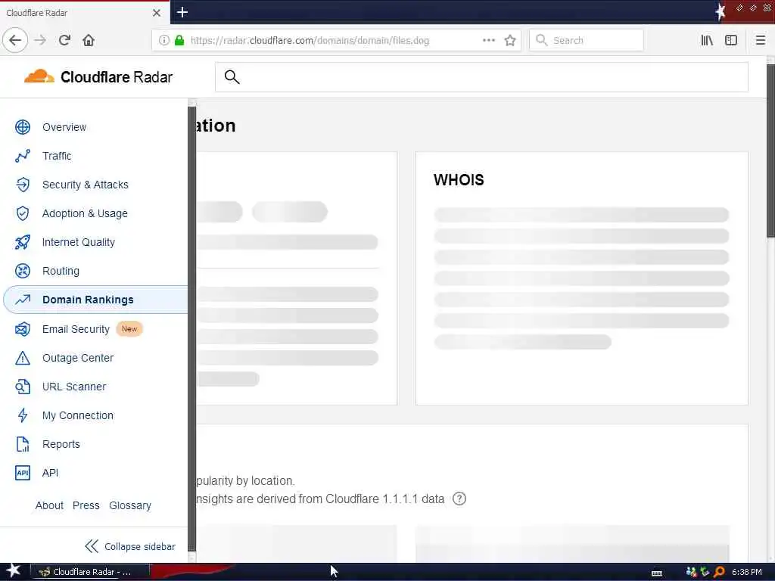The height and width of the screenshot is (581, 775).
Task: Click the Traffic graph icon in sidebar
Action: pos(23,156)
